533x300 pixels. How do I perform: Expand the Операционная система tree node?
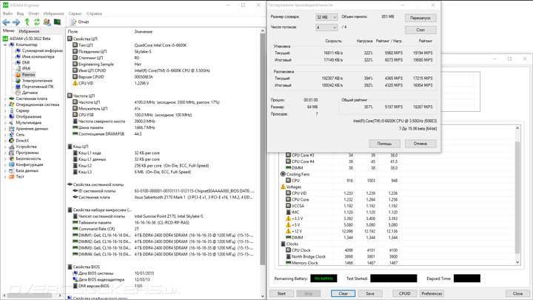coord(5,104)
